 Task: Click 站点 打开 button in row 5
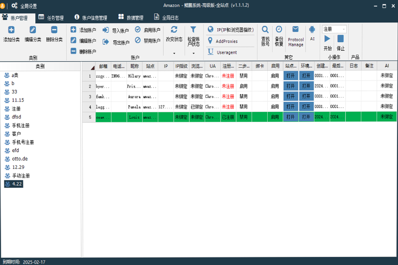coord(291,117)
